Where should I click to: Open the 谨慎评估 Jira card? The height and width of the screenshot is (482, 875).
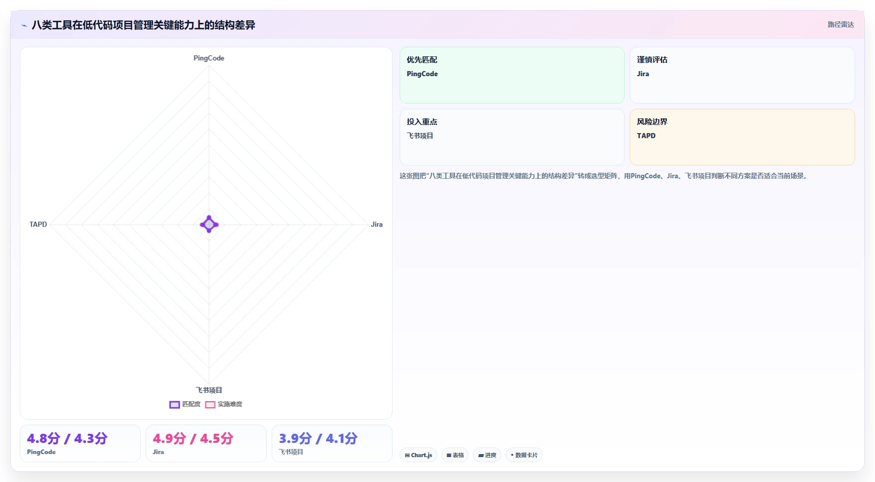click(742, 75)
